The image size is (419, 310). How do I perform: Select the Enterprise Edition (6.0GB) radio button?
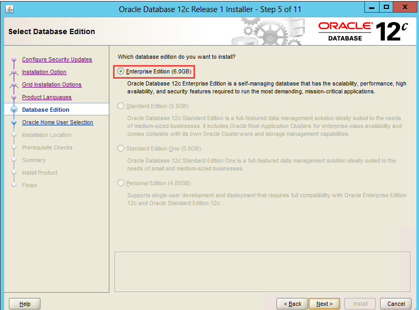(121, 71)
